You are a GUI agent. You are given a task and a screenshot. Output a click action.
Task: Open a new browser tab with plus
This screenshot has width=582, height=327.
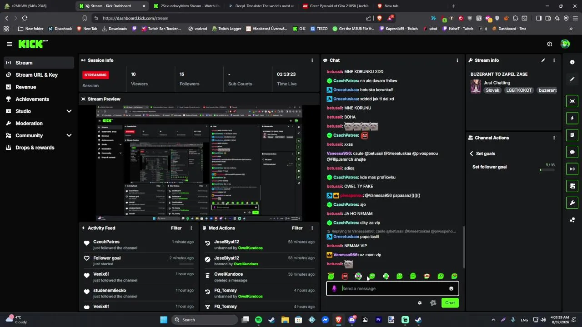click(x=453, y=6)
